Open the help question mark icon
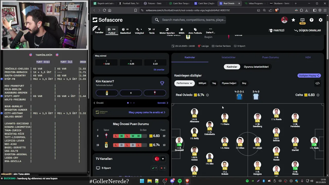 tap(312, 20)
